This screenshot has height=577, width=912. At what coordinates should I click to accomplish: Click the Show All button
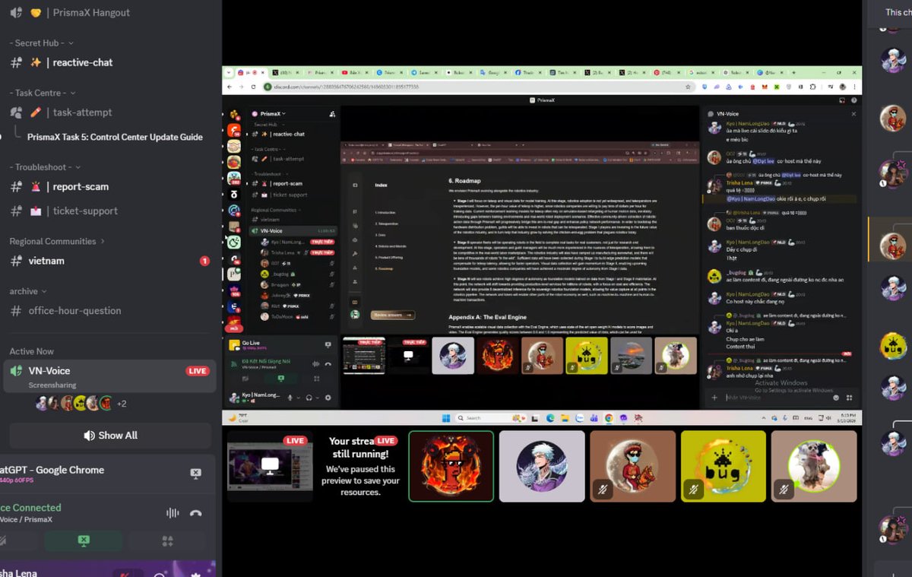coord(110,436)
